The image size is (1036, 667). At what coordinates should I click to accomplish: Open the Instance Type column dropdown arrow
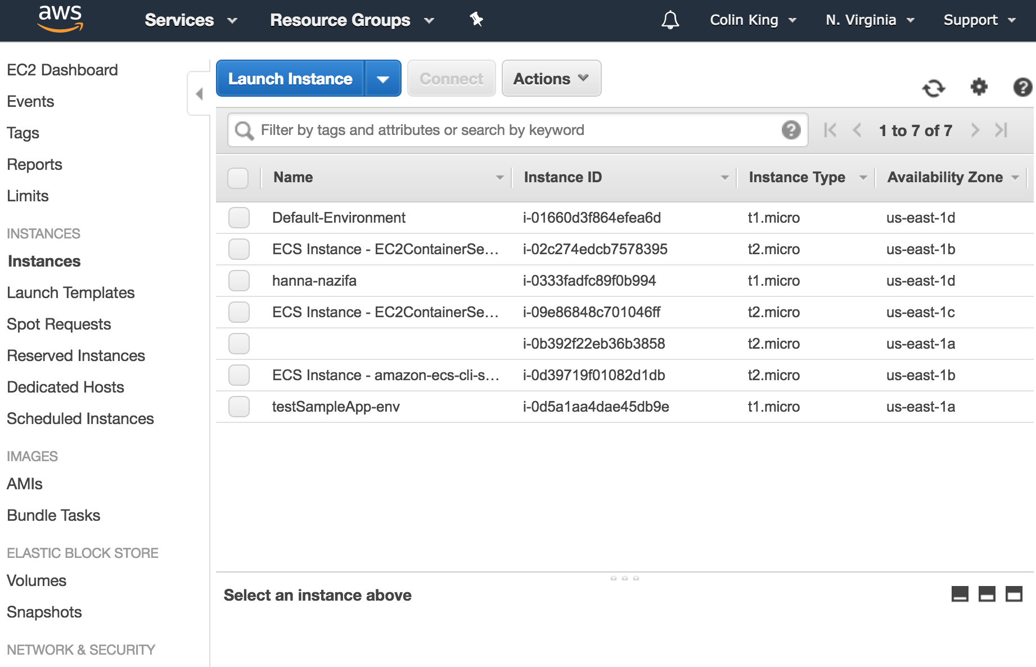click(x=863, y=178)
